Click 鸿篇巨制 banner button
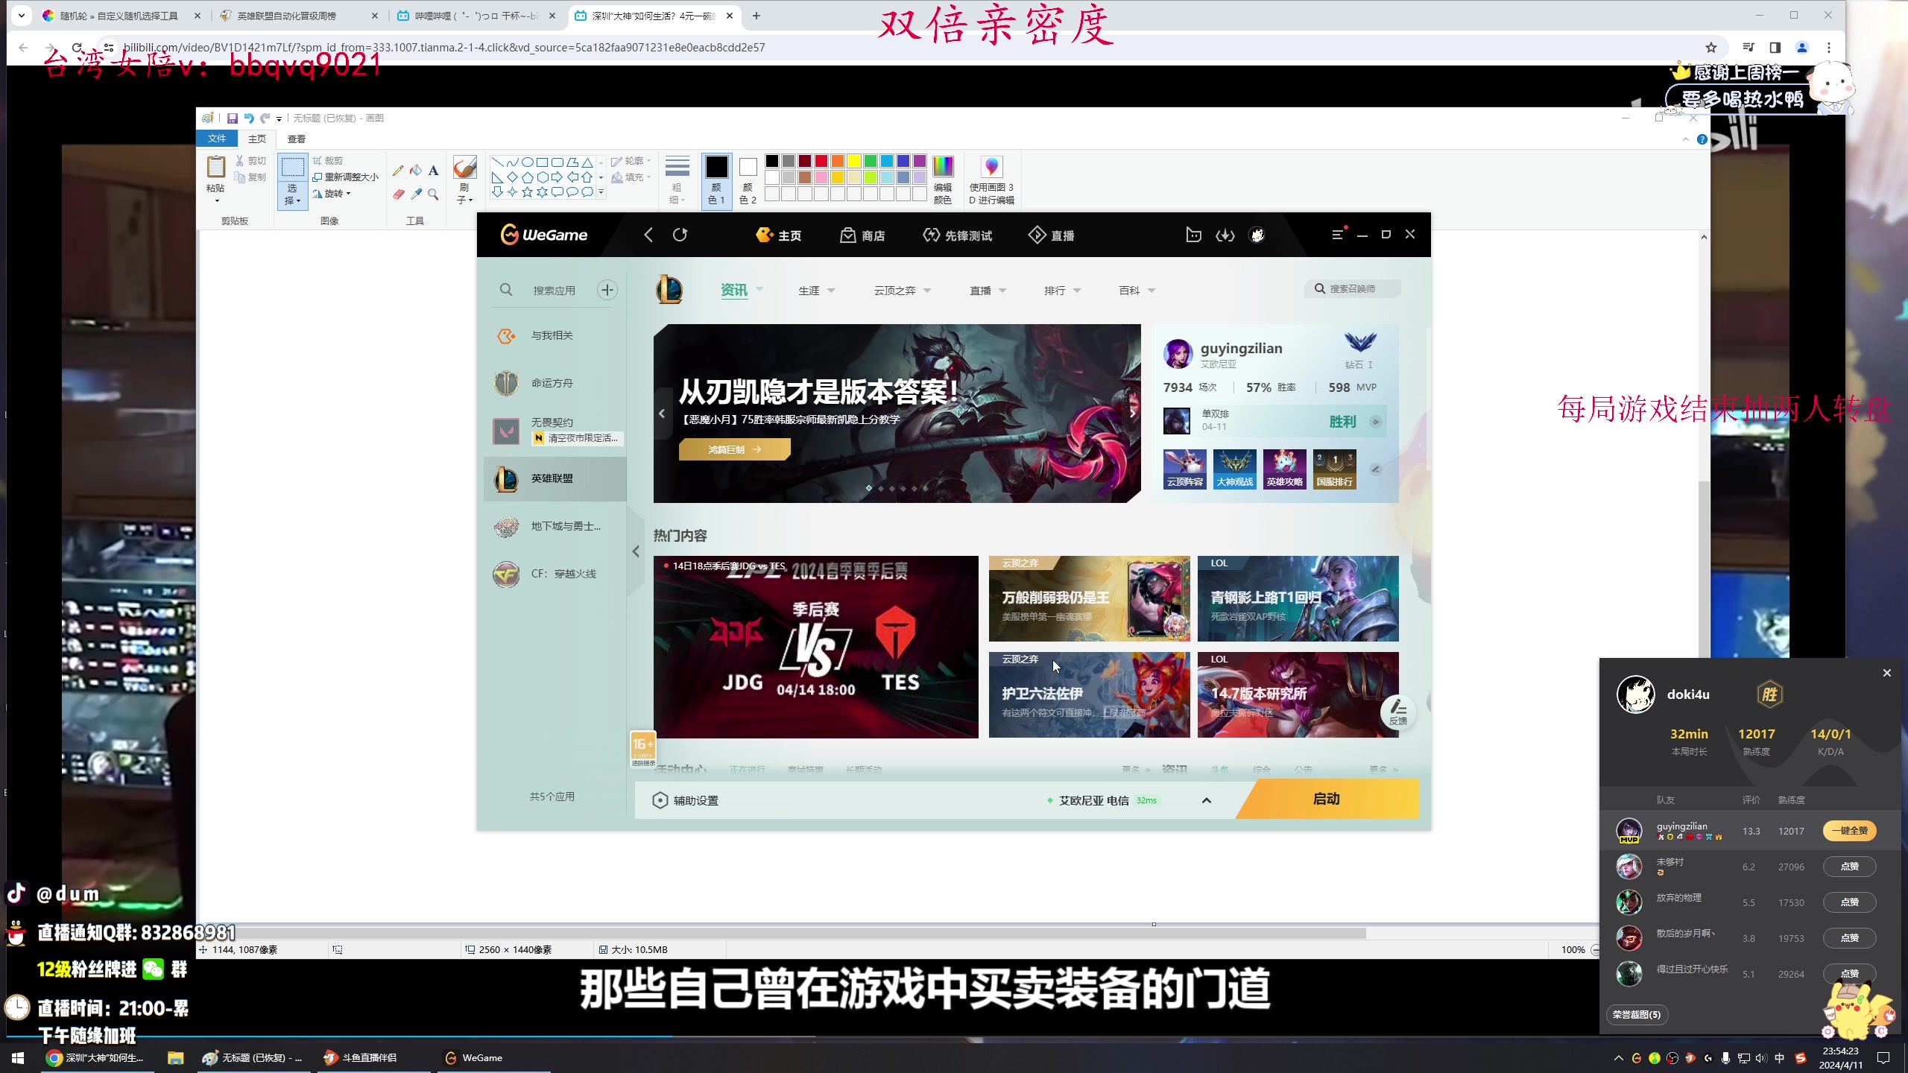Viewport: 1908px width, 1073px height. (x=734, y=449)
